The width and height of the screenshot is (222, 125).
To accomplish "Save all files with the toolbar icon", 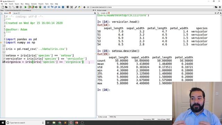I will click(14, 7).
